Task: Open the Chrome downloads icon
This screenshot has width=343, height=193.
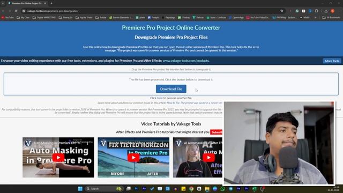Action: coord(326,11)
